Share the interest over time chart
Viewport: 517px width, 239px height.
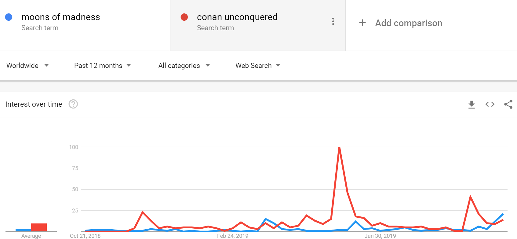[x=508, y=104]
